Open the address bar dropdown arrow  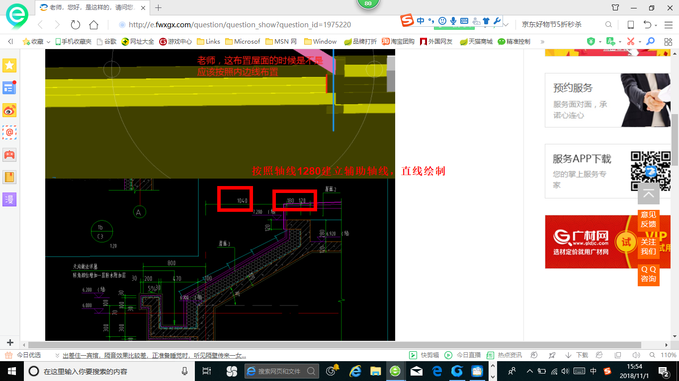[506, 24]
